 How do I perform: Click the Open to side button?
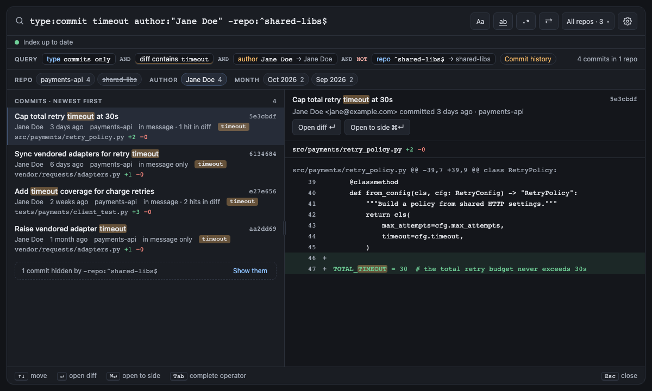coord(377,127)
